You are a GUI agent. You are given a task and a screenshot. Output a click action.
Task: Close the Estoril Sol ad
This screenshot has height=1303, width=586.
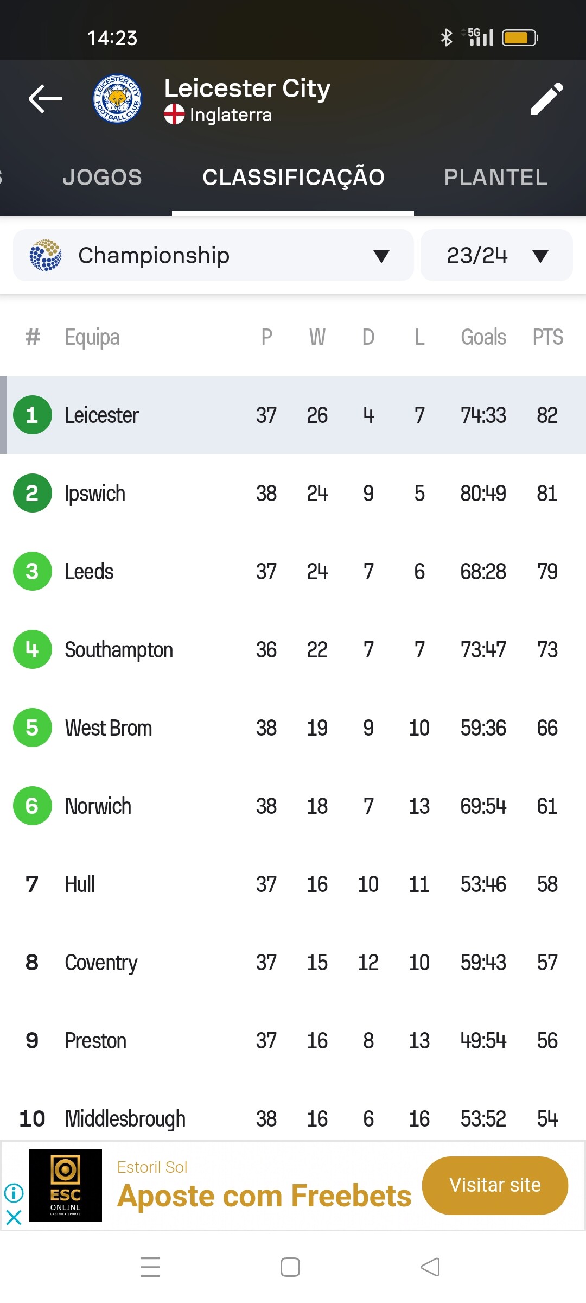coord(14,1218)
